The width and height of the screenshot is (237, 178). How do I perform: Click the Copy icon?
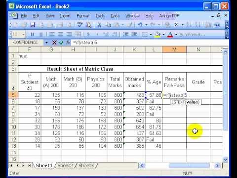[x=108, y=25]
